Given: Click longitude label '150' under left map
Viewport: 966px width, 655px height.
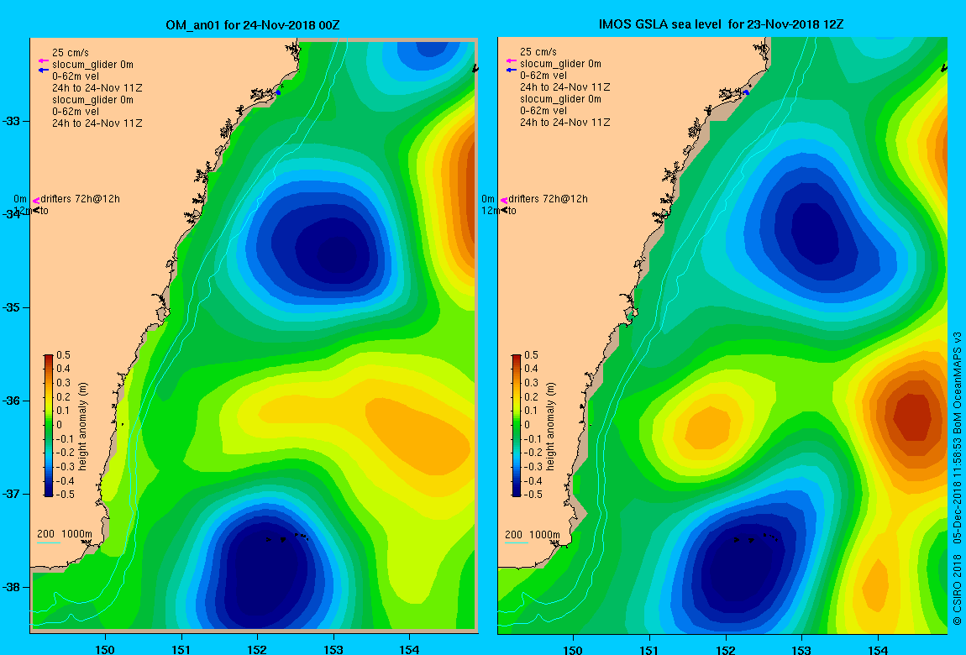Looking at the screenshot, I should (x=105, y=649).
